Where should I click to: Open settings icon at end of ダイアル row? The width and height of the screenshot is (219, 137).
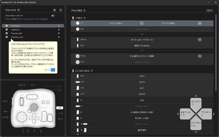(x=200, y=56)
